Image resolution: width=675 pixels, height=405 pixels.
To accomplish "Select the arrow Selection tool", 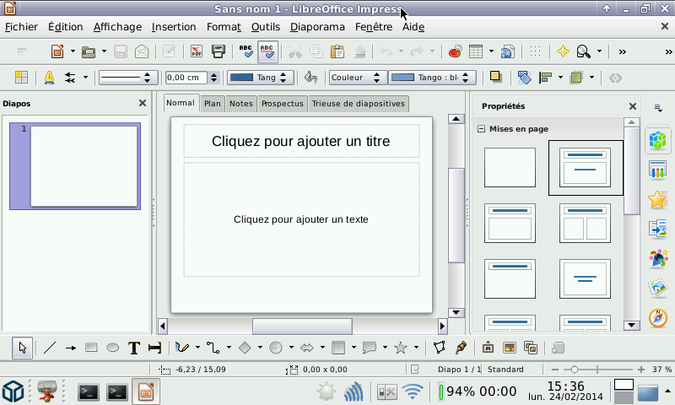I will [23, 348].
